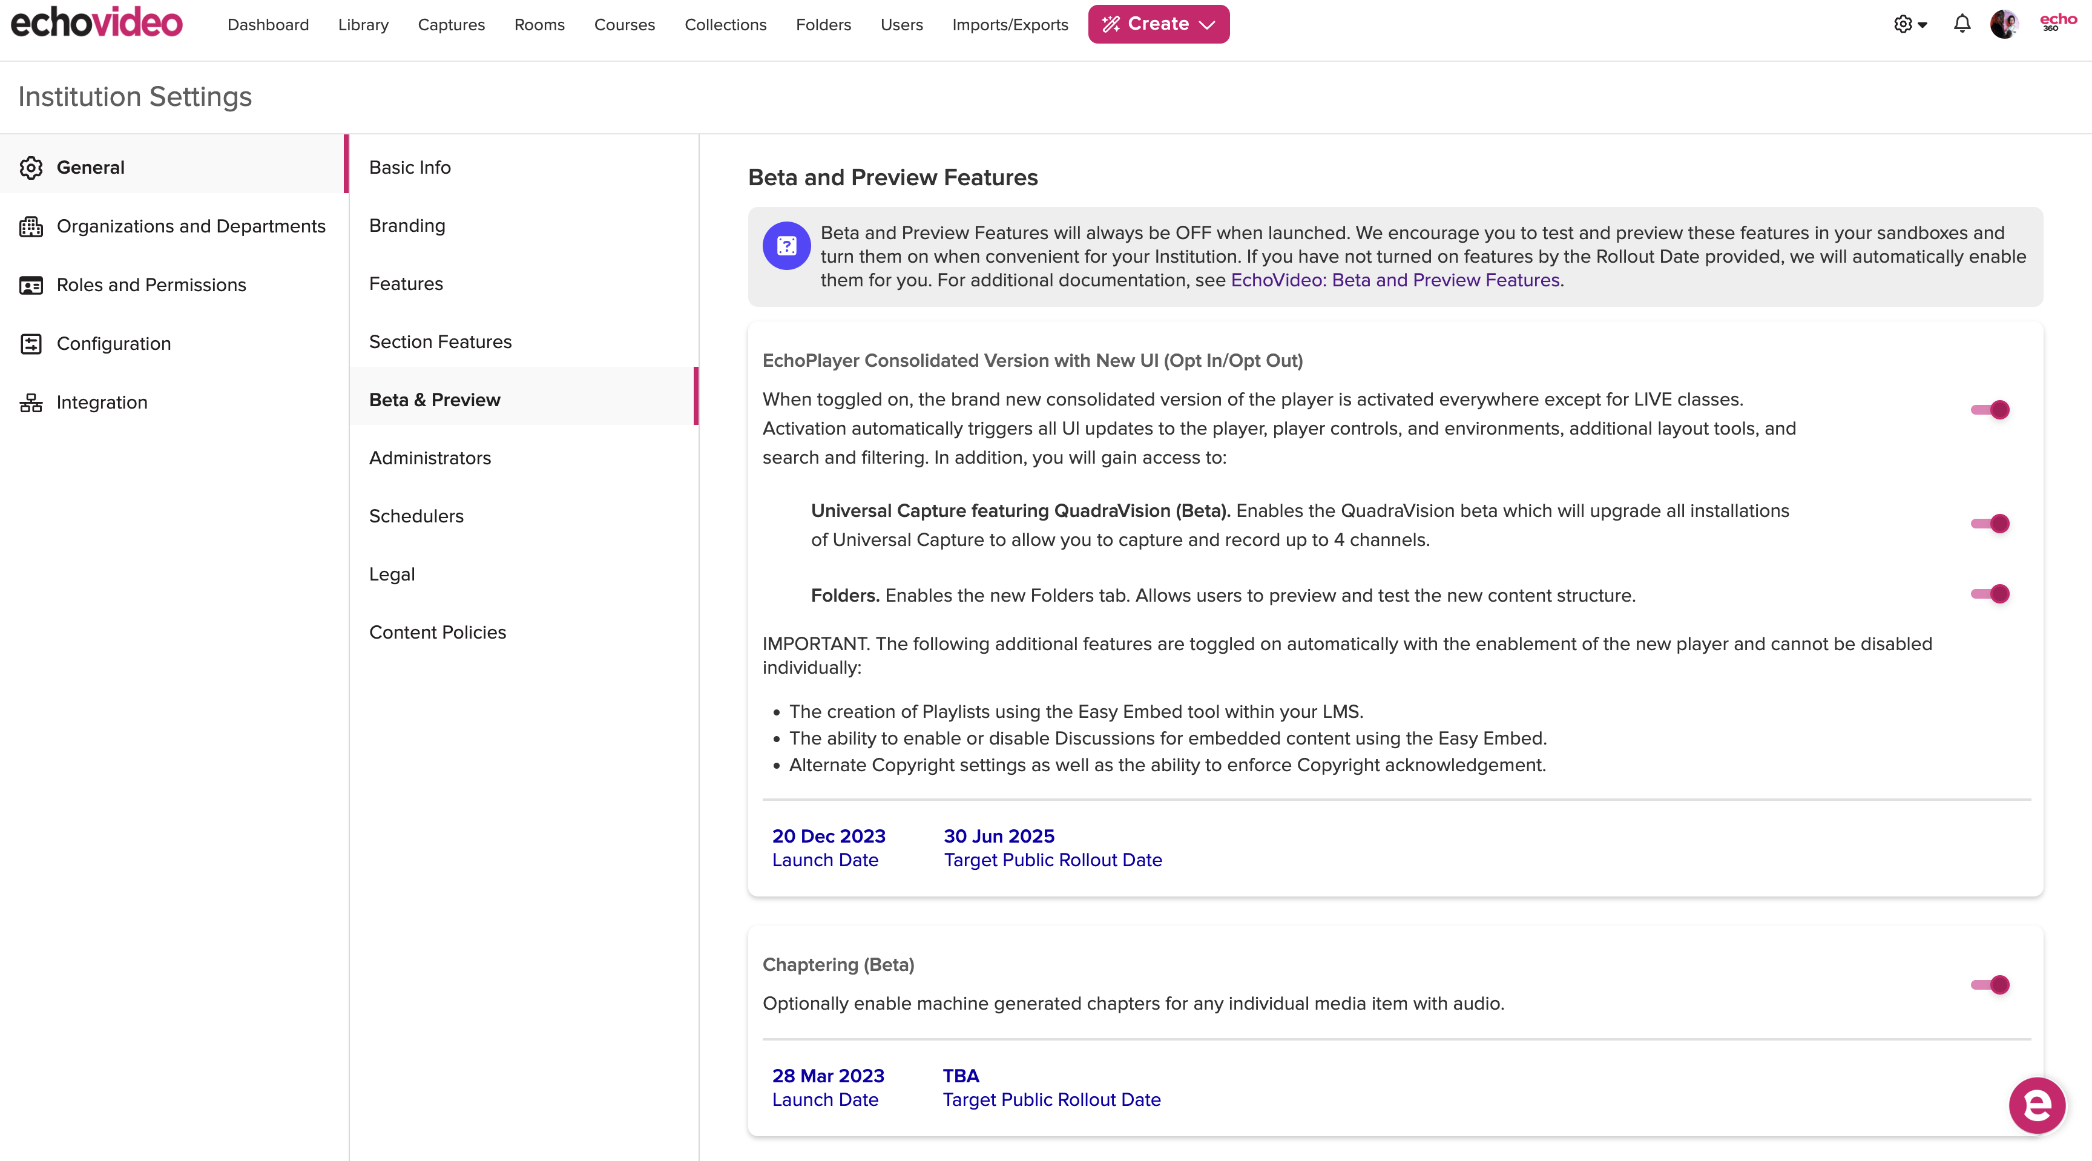Click 20 Dec 2023 launch date

(828, 836)
